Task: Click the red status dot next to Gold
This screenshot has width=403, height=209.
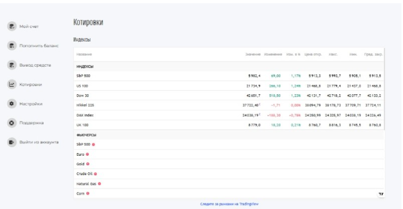Action: click(x=88, y=164)
